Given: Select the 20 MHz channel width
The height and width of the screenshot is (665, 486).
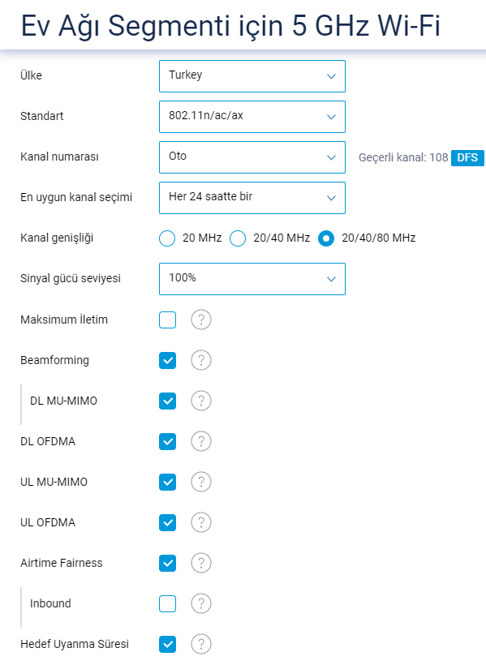Looking at the screenshot, I should (167, 238).
